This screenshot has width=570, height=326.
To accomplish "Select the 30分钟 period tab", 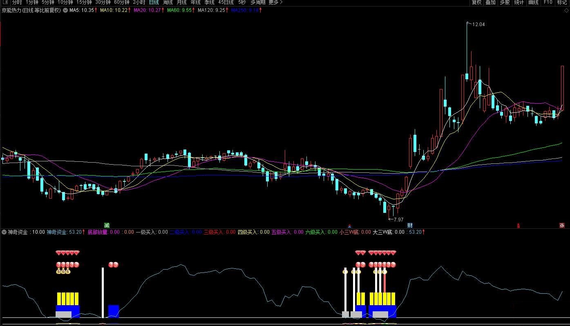I will point(103,2).
